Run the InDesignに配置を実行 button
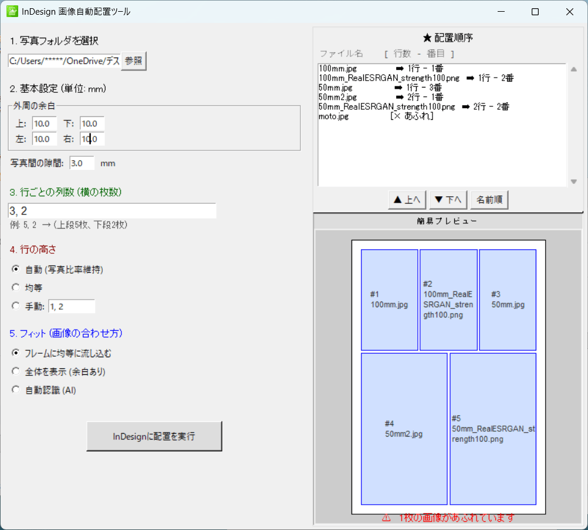This screenshot has height=530, width=588. point(154,437)
